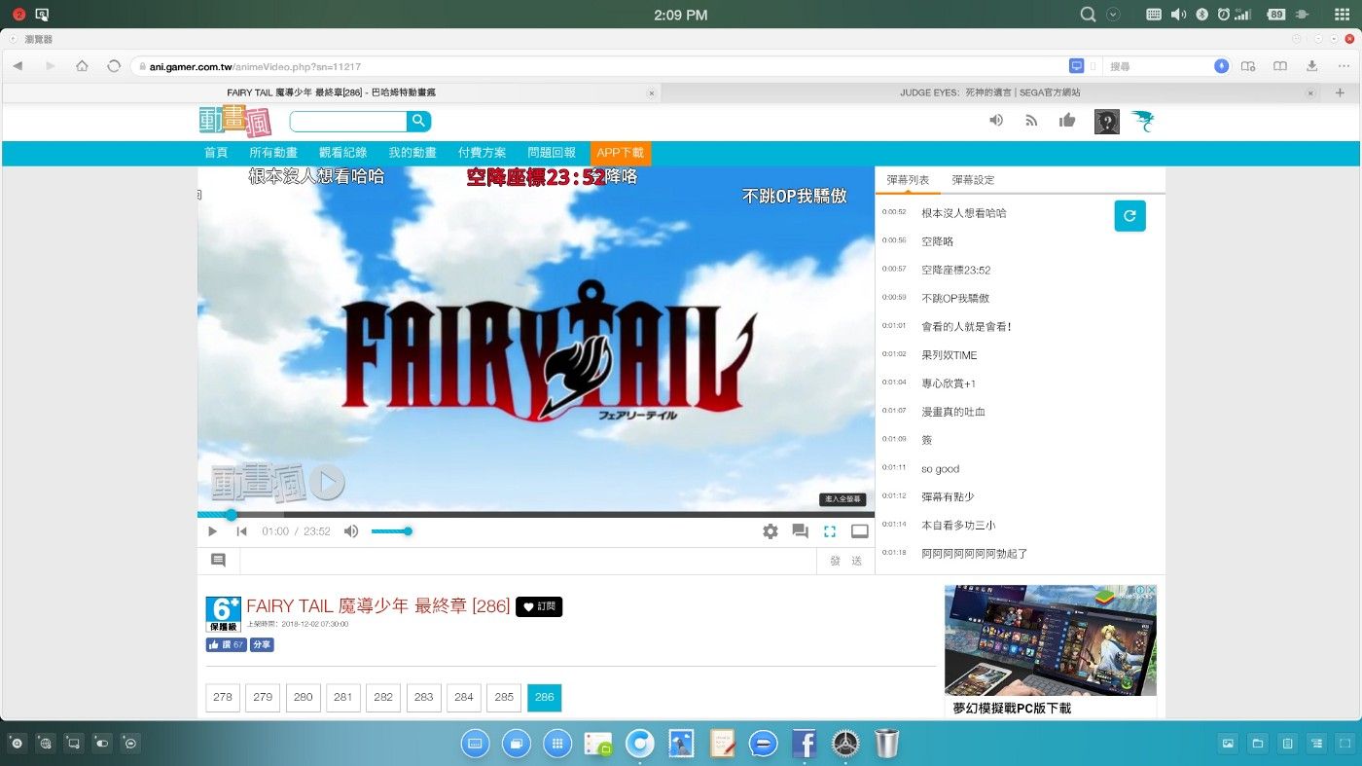This screenshot has width=1362, height=766.
Task: Click the video player settings gear icon
Action: [x=771, y=531]
